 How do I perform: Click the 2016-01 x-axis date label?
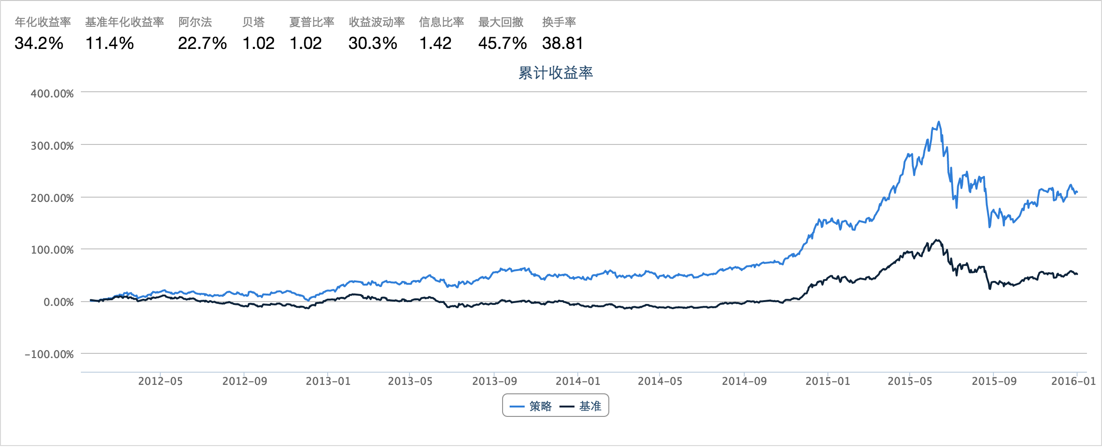coord(1073,381)
